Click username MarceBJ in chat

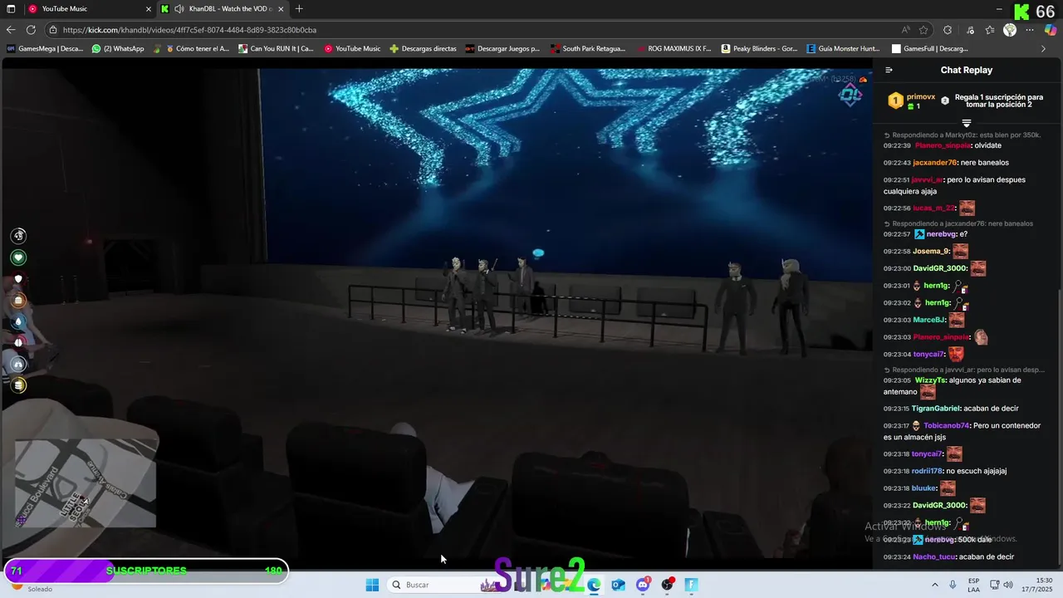(x=929, y=320)
